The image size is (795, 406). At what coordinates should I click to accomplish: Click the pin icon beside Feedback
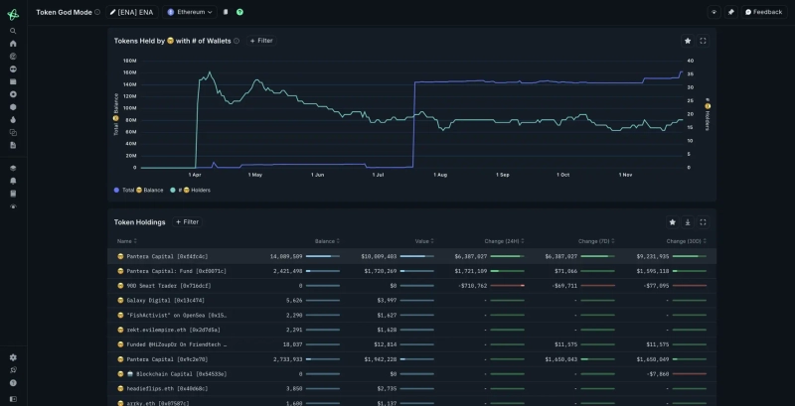point(731,12)
